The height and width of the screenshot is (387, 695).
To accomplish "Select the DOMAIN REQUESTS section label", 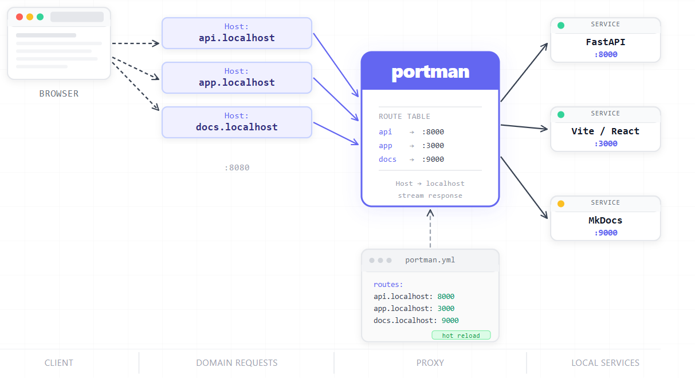I will point(237,362).
